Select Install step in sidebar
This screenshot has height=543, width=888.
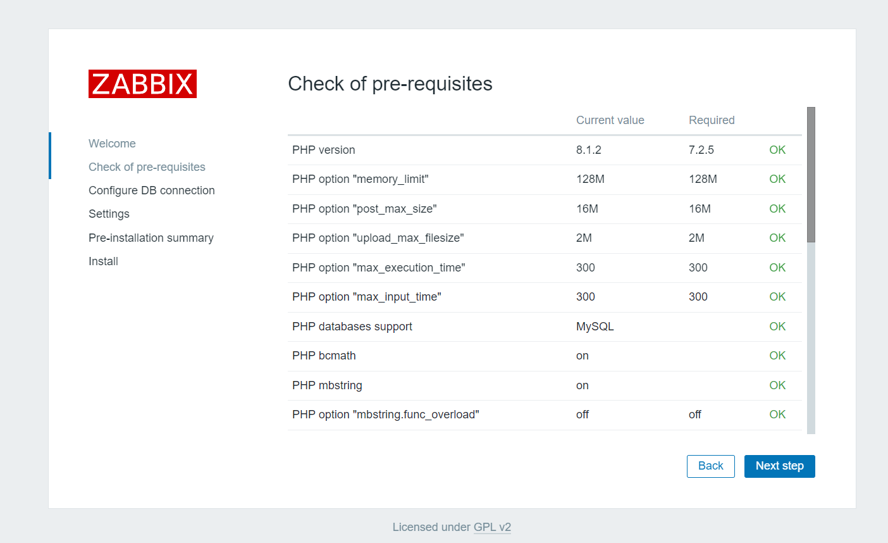click(x=103, y=261)
